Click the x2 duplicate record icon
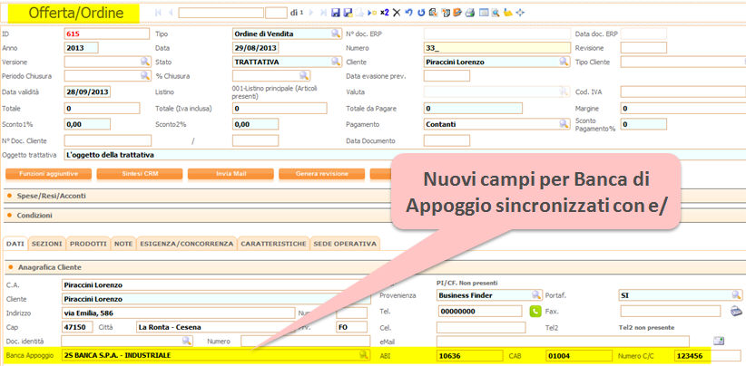Screen dimensions: 746x366 pyautogui.click(x=383, y=14)
